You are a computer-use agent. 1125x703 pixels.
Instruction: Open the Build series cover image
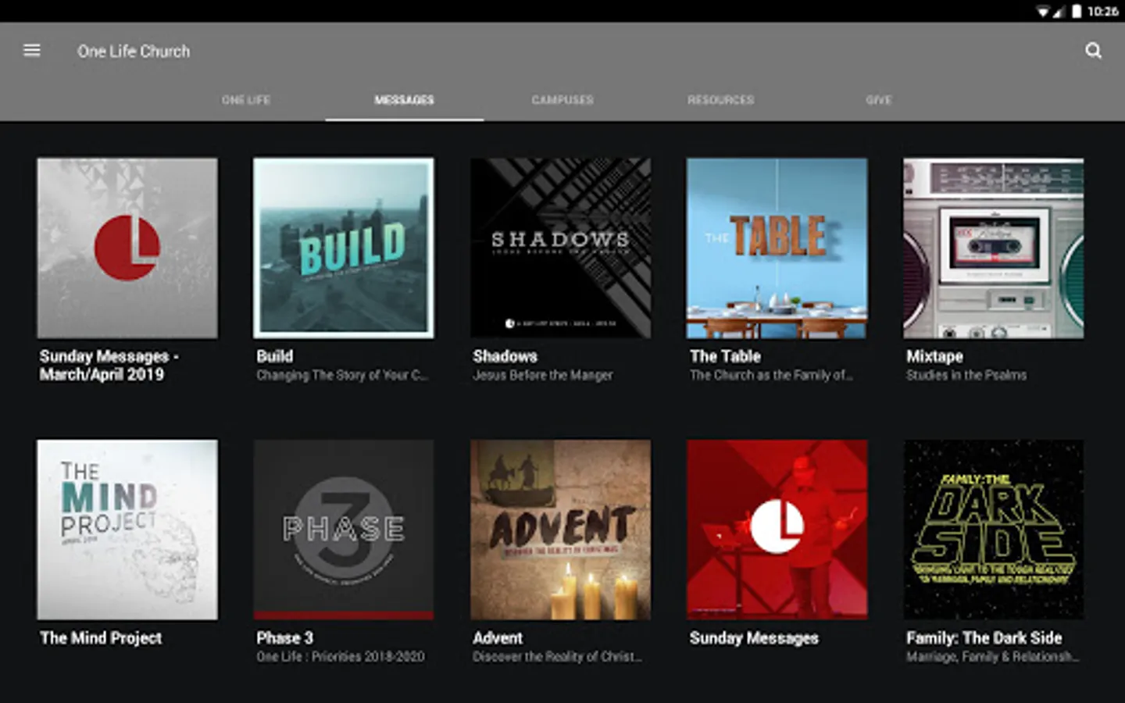coord(344,248)
